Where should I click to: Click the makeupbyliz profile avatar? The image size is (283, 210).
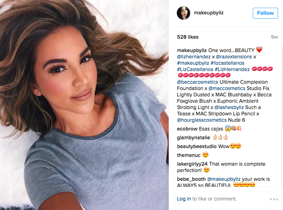tap(184, 13)
